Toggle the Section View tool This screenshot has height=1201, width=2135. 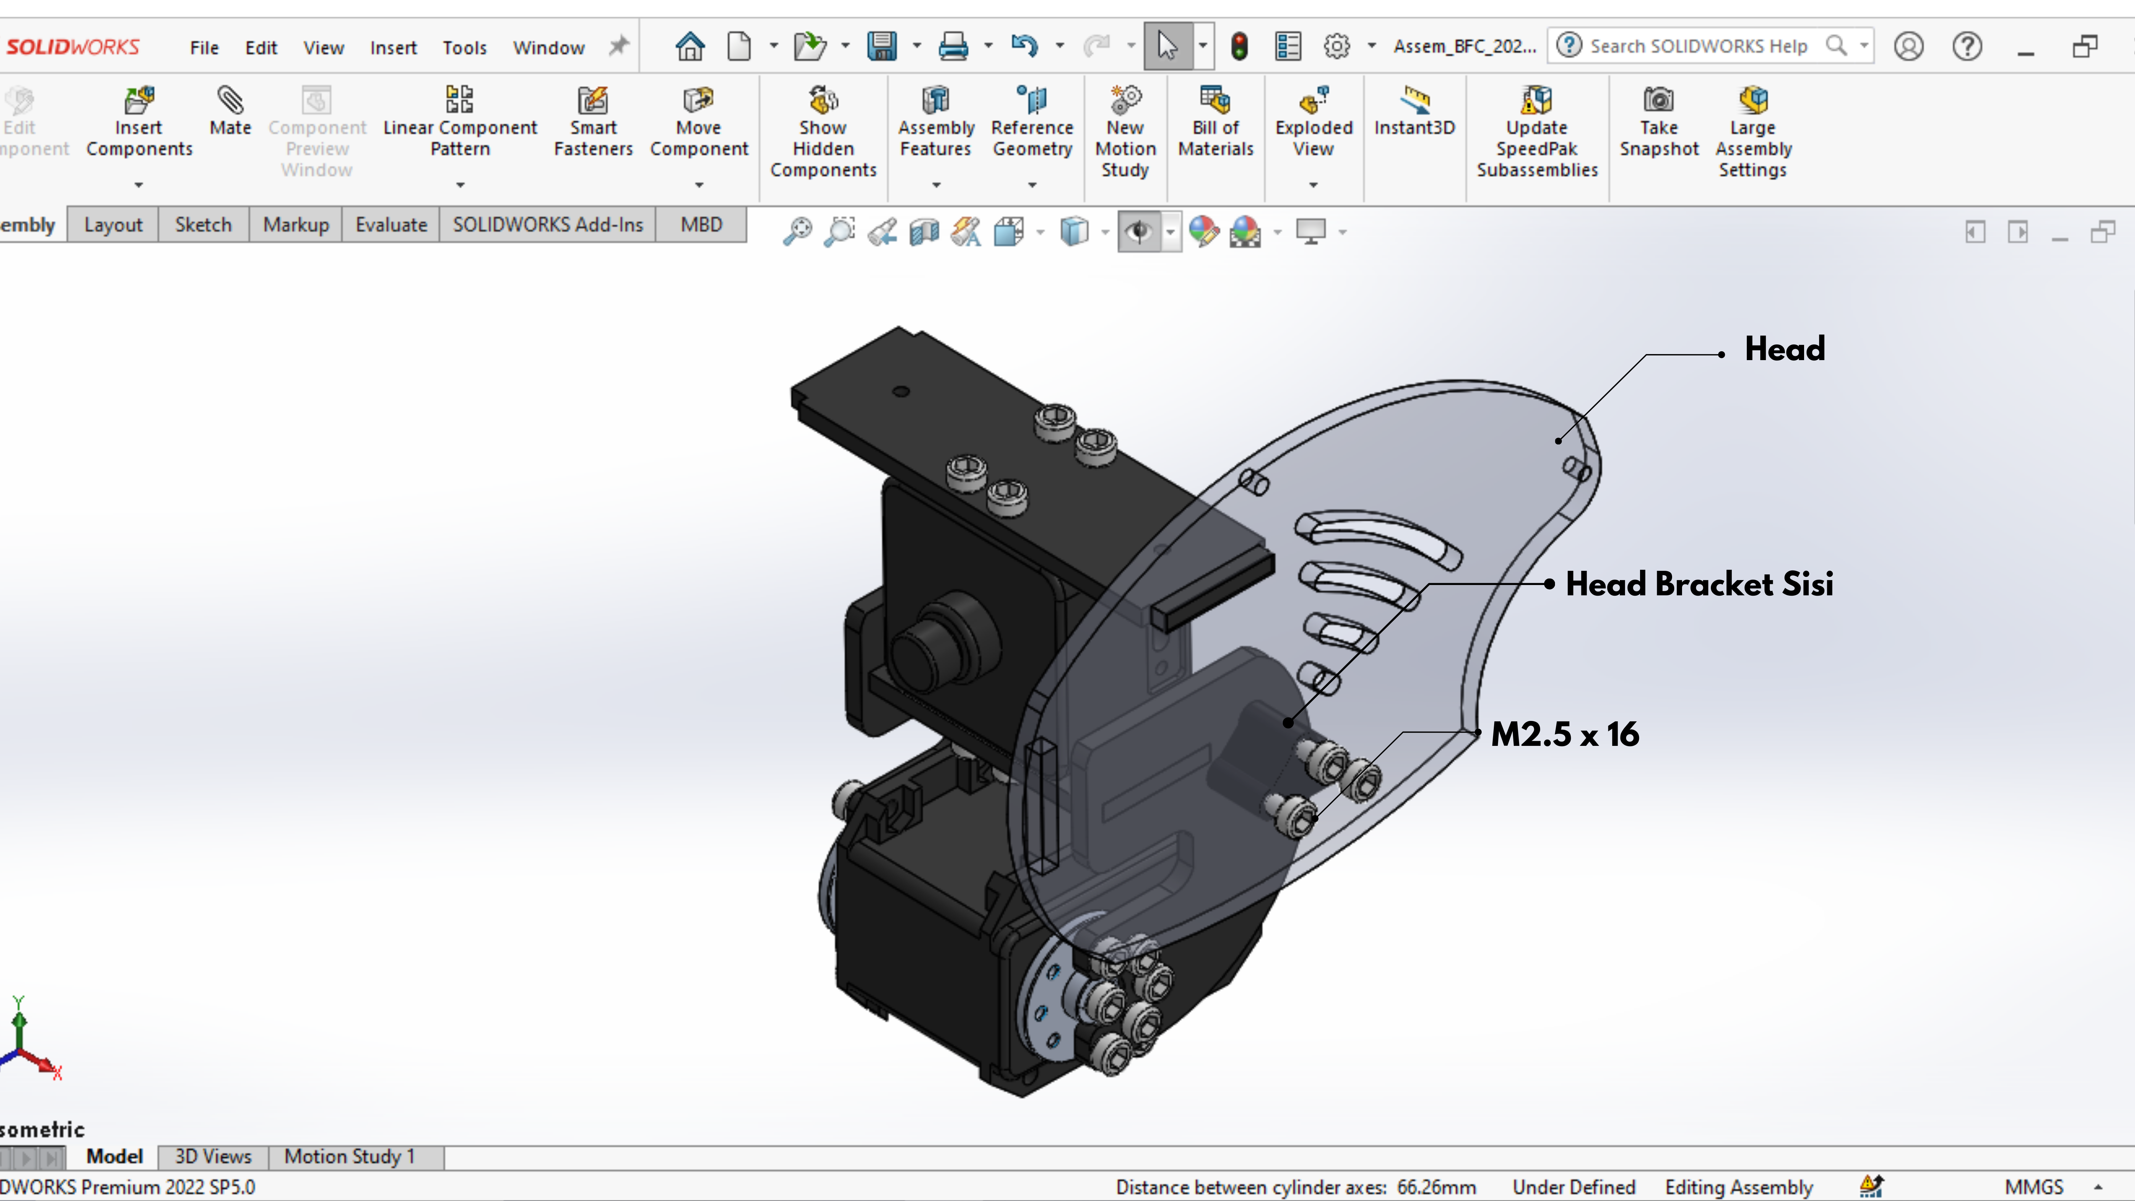pyautogui.click(x=924, y=231)
